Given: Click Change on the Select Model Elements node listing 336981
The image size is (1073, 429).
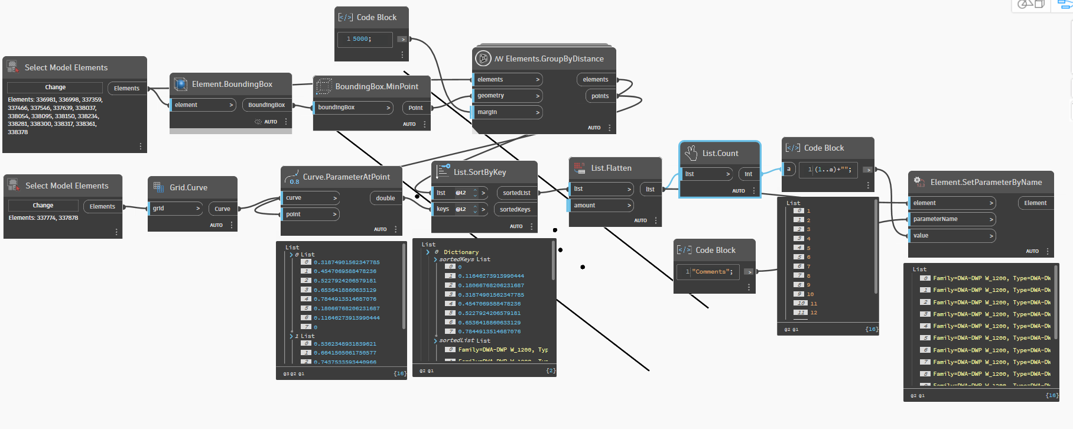Looking at the screenshot, I should click(55, 87).
